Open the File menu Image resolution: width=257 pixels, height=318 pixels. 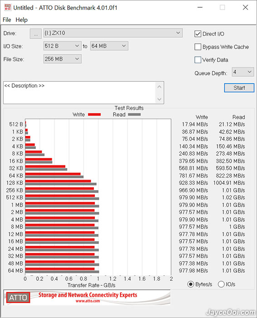point(7,20)
